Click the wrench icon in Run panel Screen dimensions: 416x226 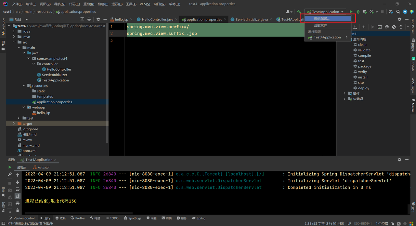10,175
